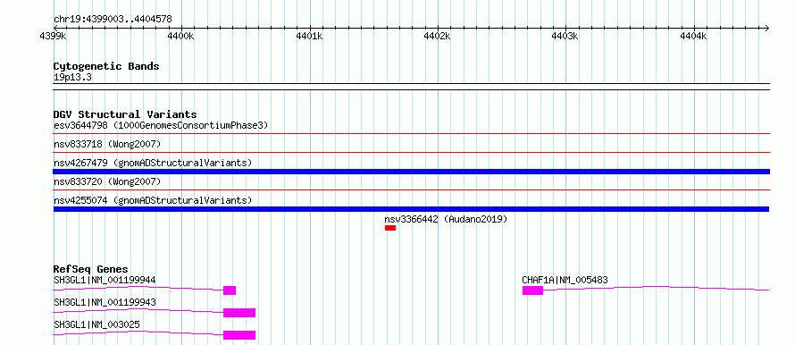Open nsv4255074 (gnomADStructuralVariants) variant label
This screenshot has width=795, height=345.
point(153,200)
